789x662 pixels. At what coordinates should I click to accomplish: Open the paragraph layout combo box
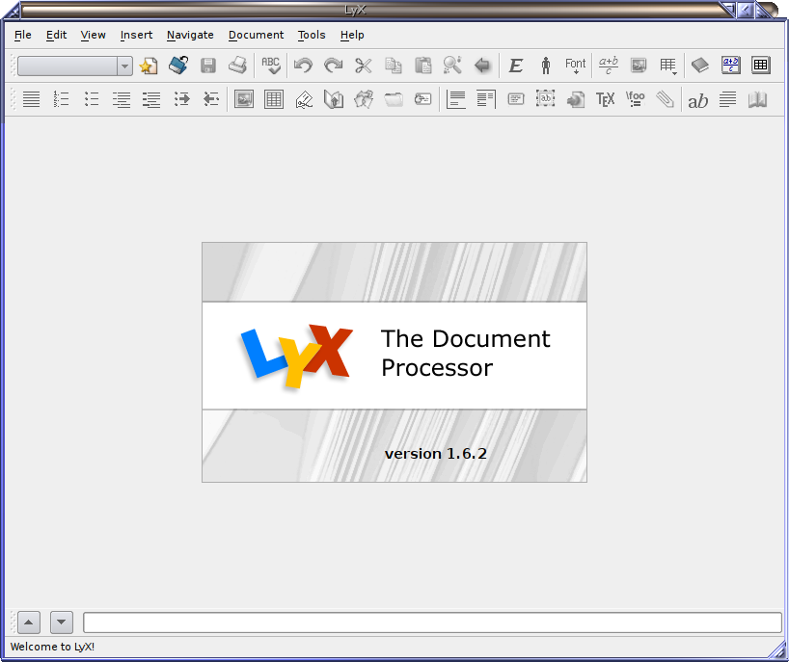[x=75, y=66]
